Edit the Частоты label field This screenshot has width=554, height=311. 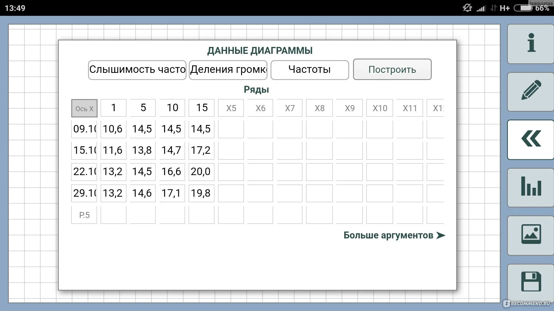(x=310, y=70)
